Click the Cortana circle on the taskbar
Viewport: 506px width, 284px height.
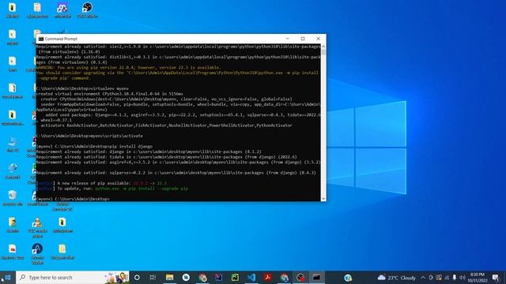click(137, 277)
